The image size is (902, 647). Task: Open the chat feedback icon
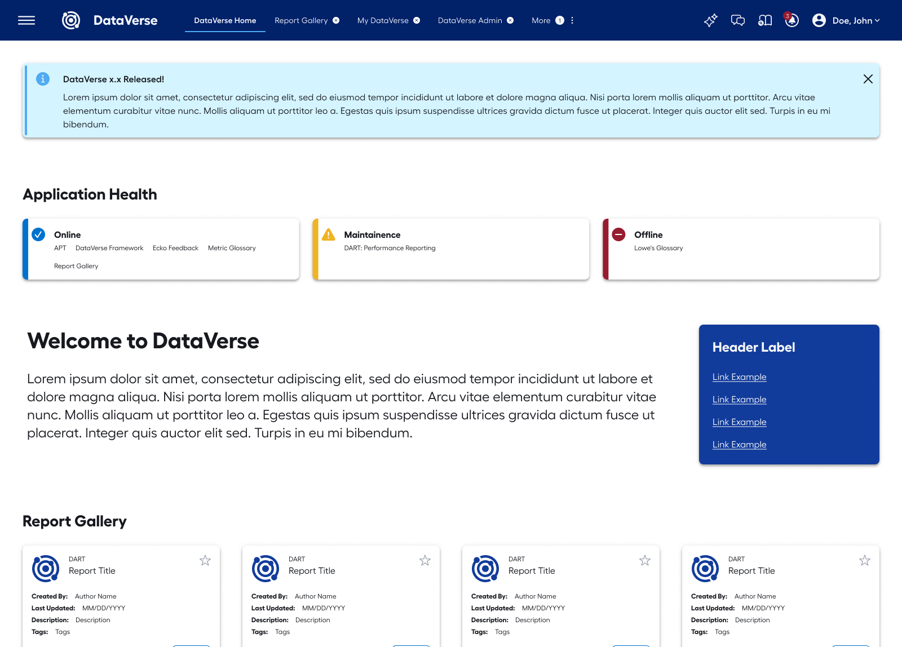[738, 20]
